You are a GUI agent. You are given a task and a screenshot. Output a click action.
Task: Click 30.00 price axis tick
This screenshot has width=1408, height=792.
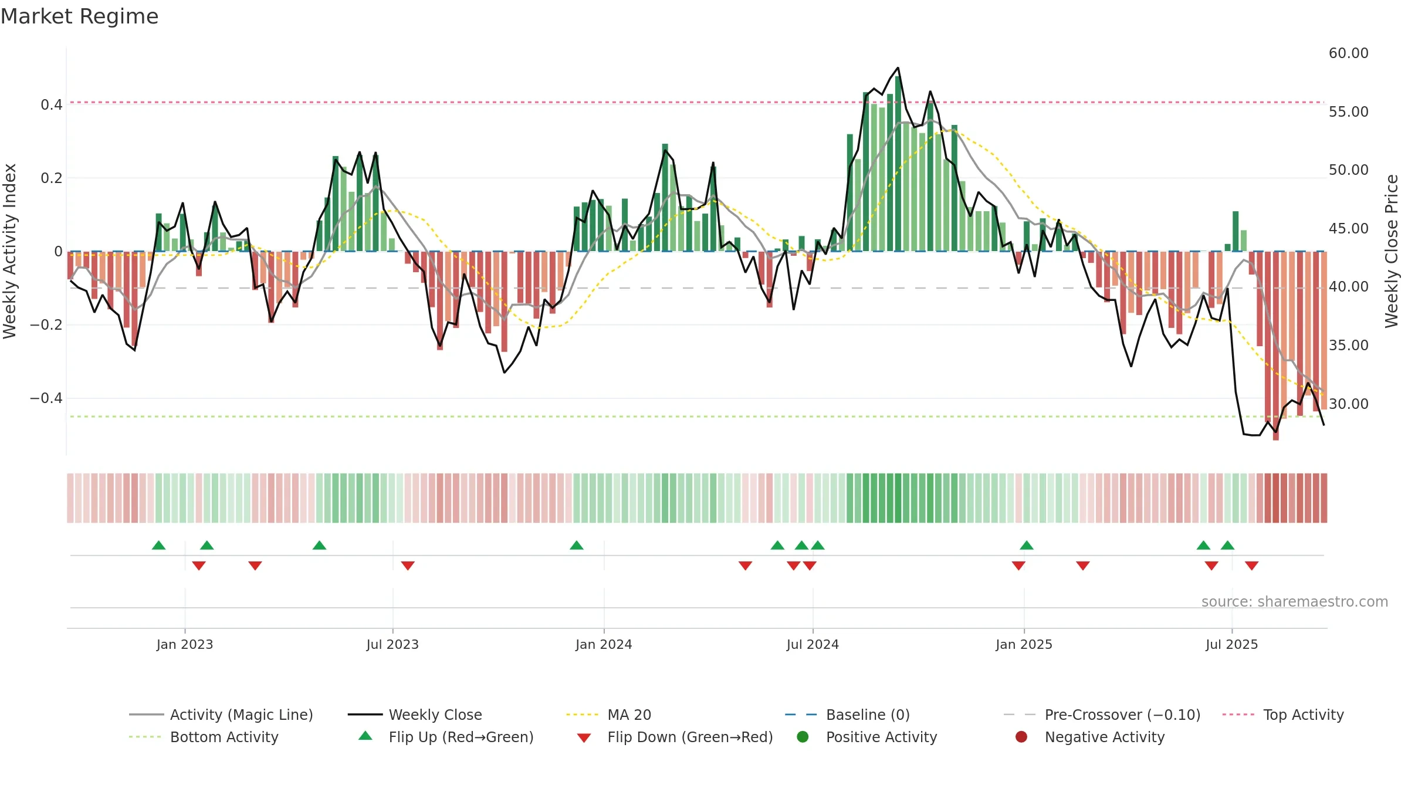(1348, 404)
